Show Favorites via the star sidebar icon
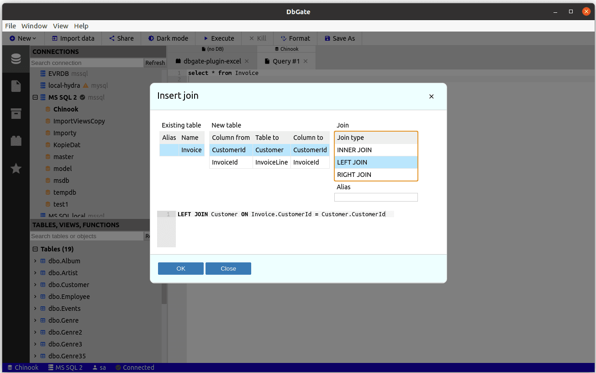The height and width of the screenshot is (373, 596). (x=16, y=169)
